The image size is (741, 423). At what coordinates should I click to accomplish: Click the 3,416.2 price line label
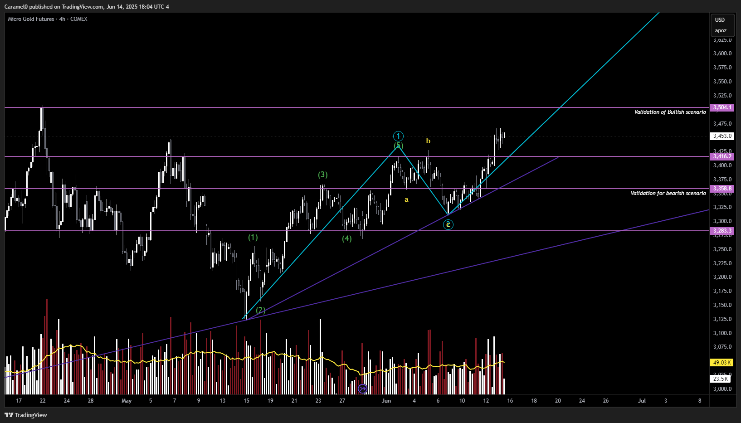(x=722, y=156)
